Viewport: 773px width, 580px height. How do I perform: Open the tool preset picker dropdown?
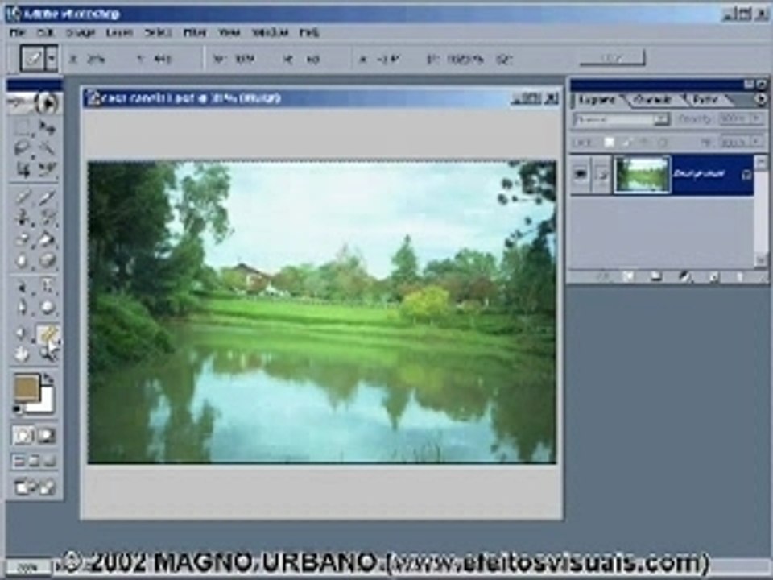click(52, 59)
